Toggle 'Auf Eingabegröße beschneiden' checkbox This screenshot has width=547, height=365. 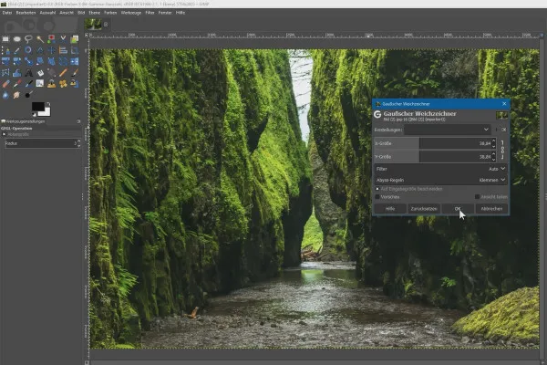377,189
